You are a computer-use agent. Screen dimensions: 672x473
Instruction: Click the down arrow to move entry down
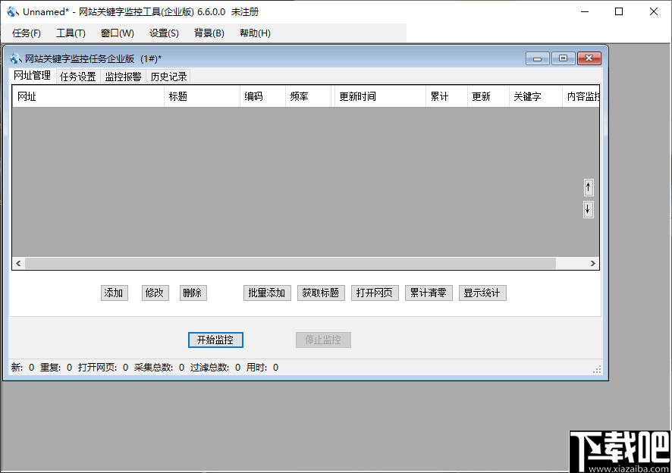(589, 209)
